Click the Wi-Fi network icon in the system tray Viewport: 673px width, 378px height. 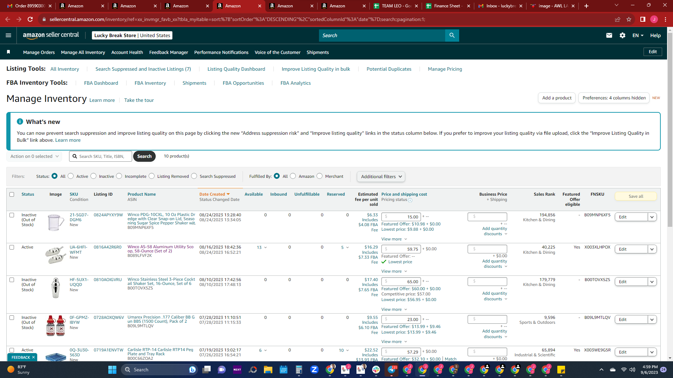[x=624, y=370]
